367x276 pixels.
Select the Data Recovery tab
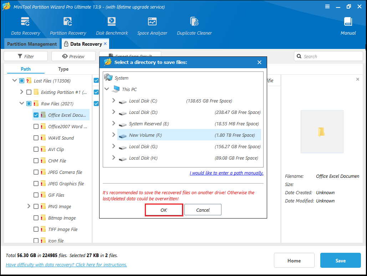point(86,44)
